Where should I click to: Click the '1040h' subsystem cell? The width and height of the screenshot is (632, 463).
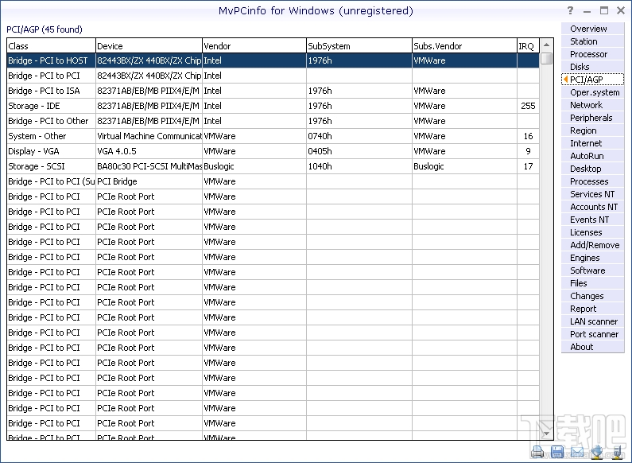coord(359,166)
